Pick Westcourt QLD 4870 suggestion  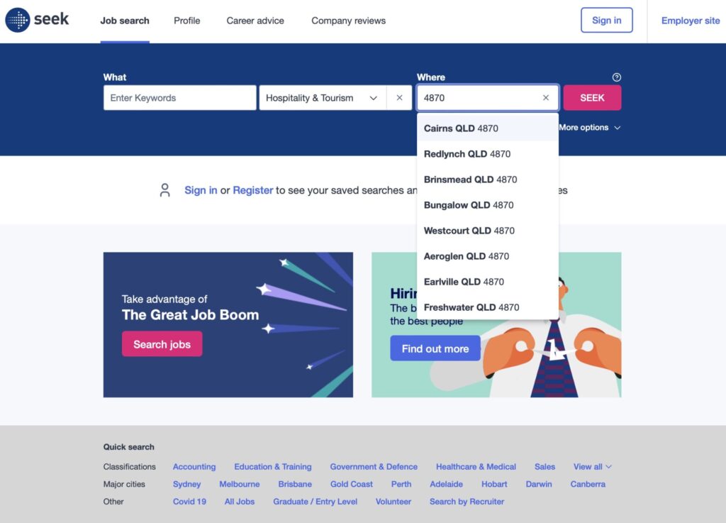click(488, 231)
